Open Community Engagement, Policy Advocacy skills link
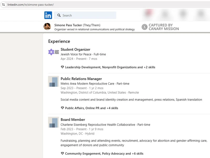The height and width of the screenshot is (158, 210). tap(104, 154)
